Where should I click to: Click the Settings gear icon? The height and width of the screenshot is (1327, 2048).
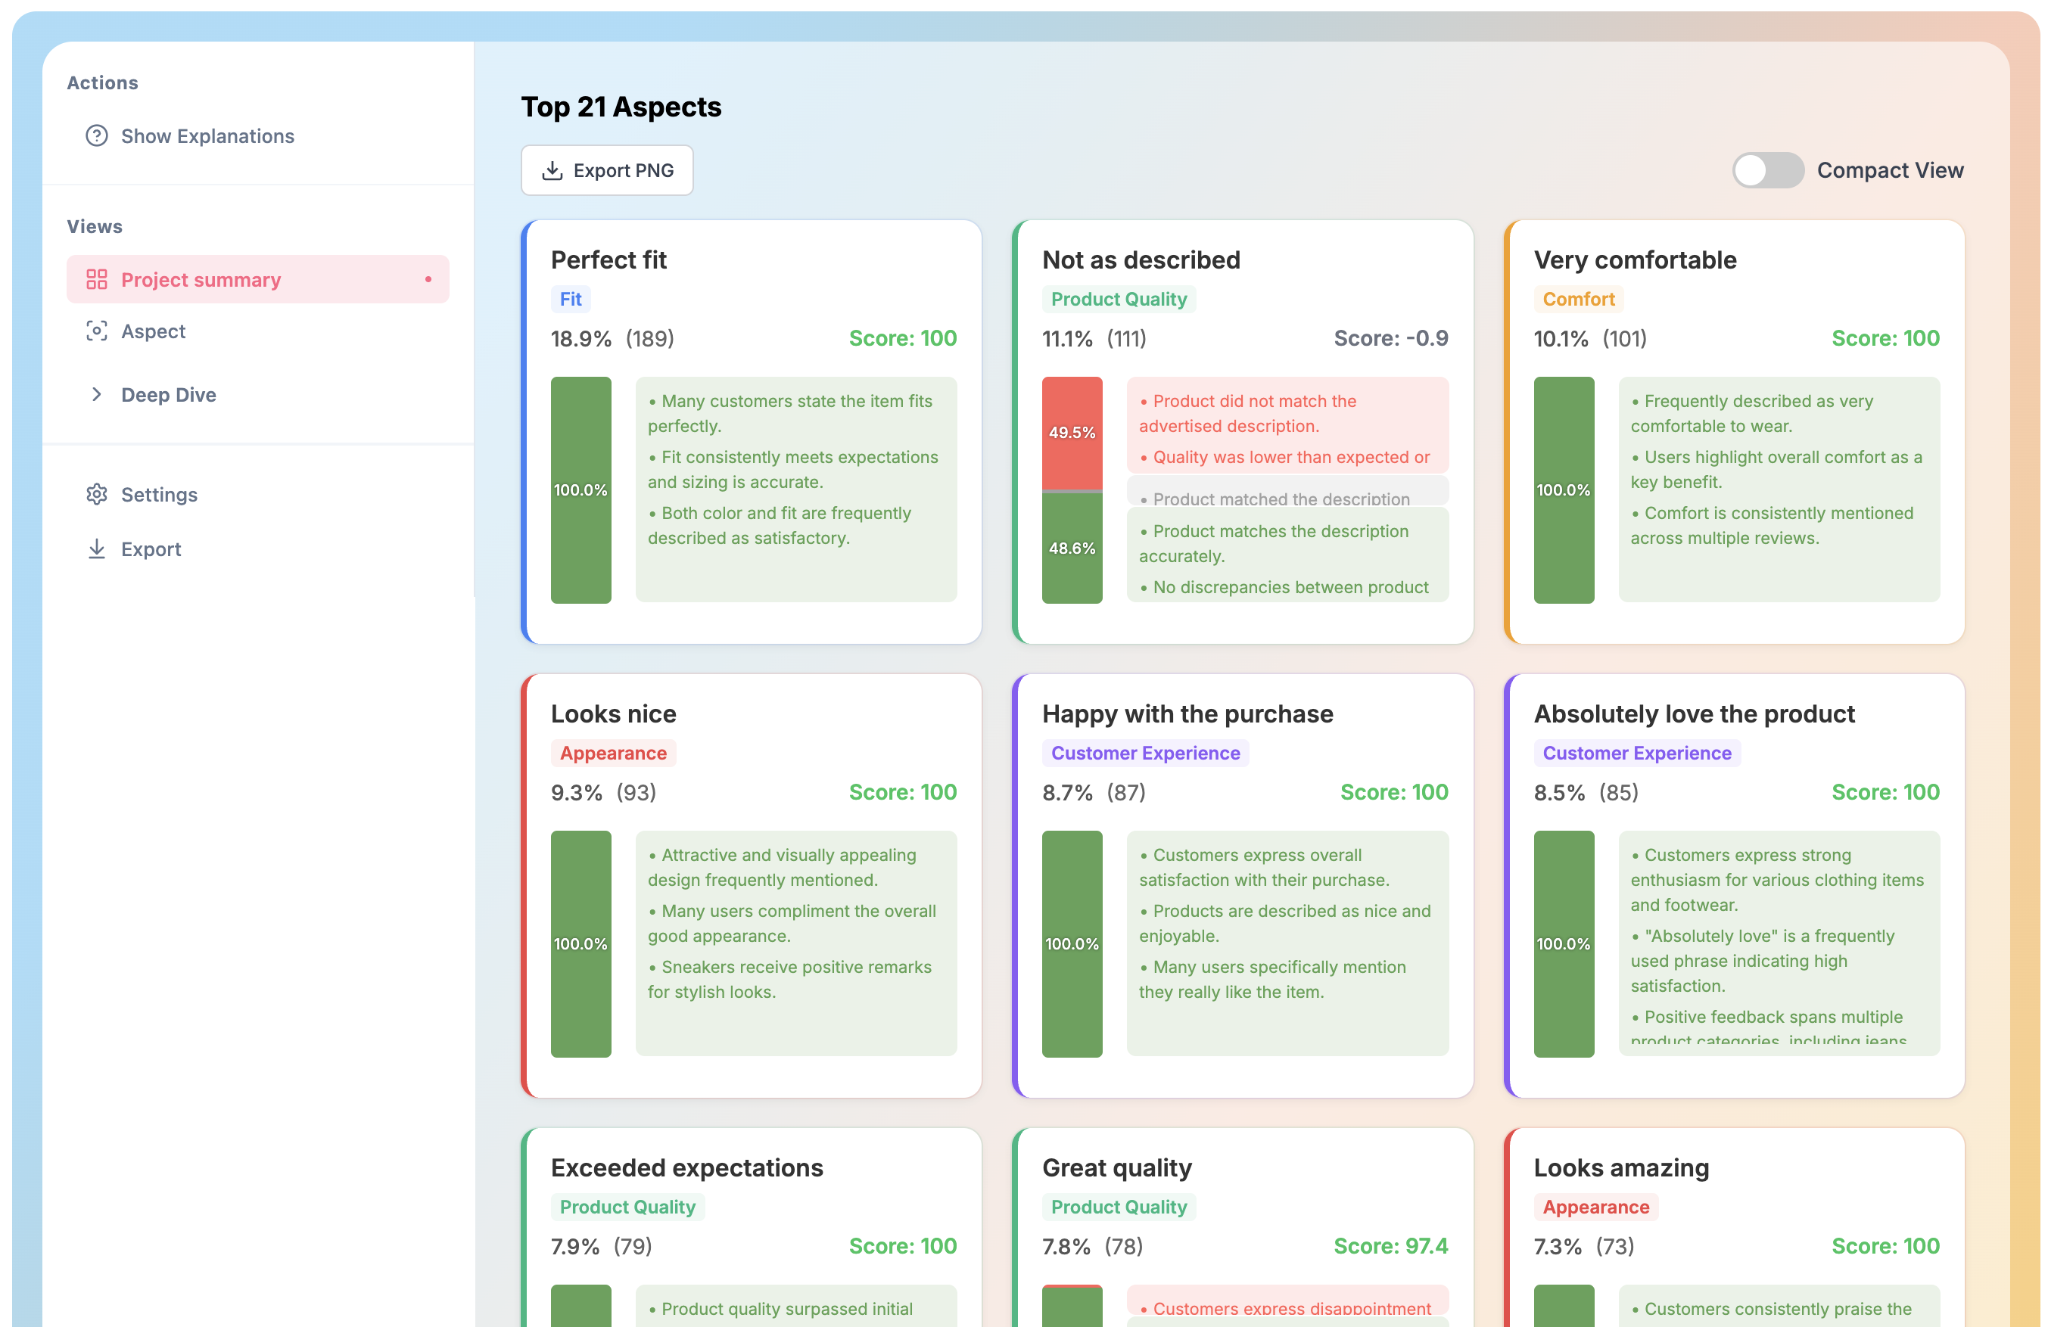(x=96, y=495)
